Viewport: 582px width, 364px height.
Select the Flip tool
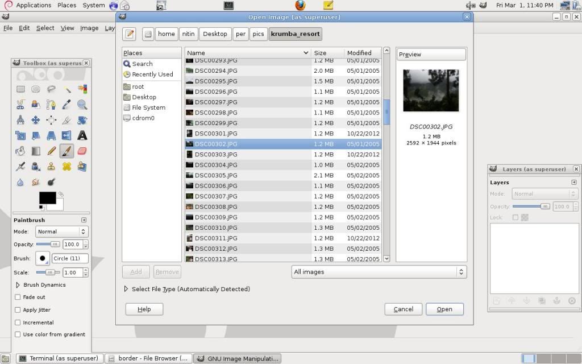click(67, 135)
